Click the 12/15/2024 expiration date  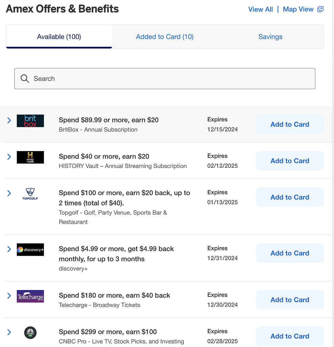222,129
